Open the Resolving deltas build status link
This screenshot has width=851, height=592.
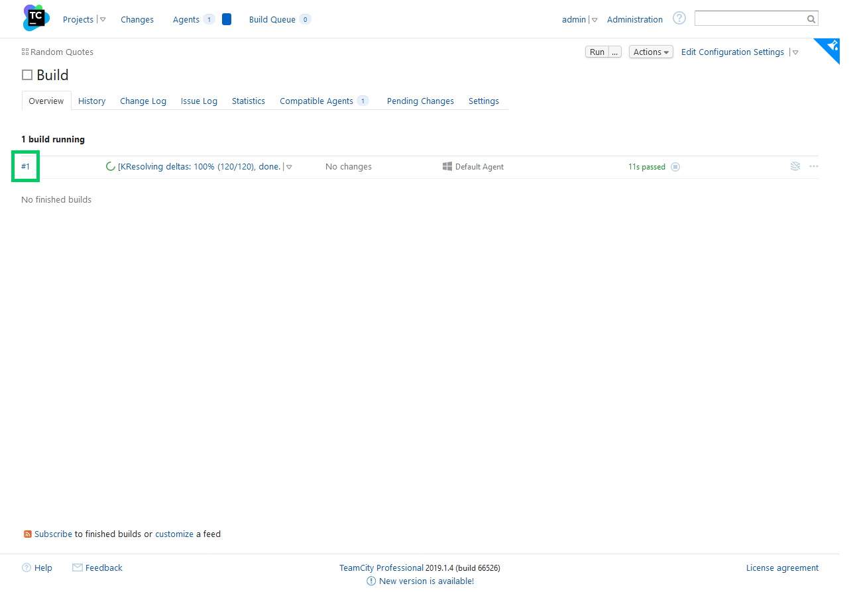tap(199, 166)
